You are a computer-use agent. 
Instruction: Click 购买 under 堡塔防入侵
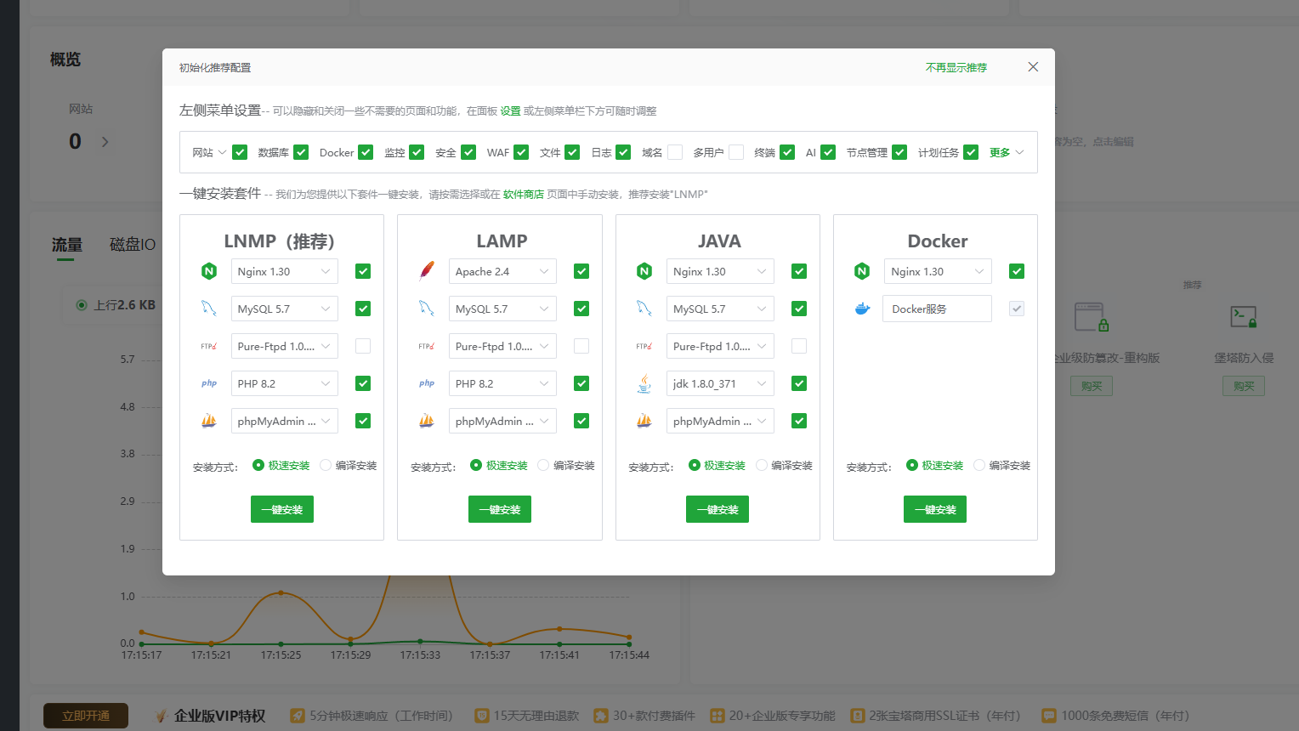[1244, 386]
